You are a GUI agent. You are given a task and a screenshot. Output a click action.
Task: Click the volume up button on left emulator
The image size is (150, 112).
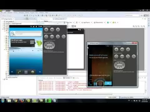coord(52,30)
